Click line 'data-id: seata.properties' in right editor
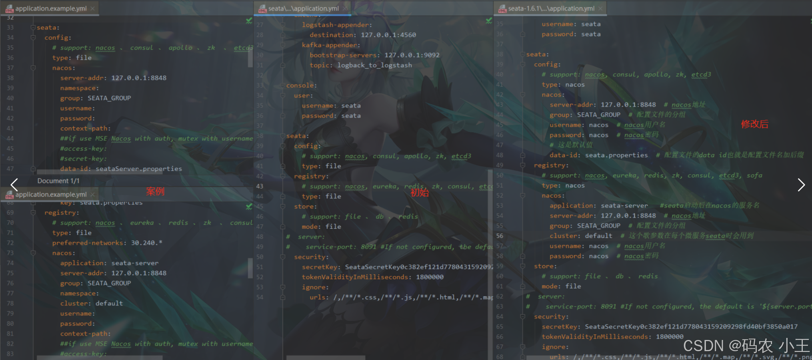This screenshot has width=812, height=360. (x=599, y=155)
